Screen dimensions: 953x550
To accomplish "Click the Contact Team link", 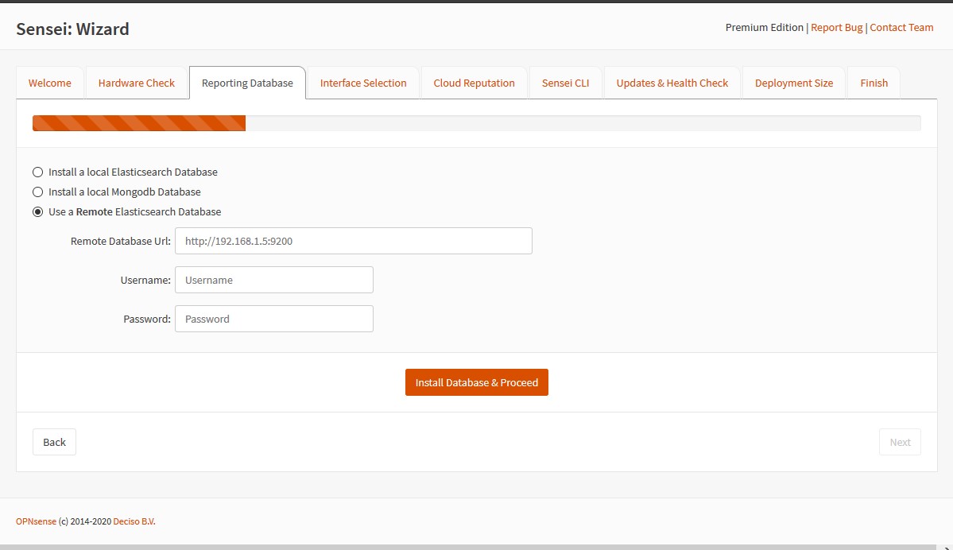I will click(x=901, y=27).
